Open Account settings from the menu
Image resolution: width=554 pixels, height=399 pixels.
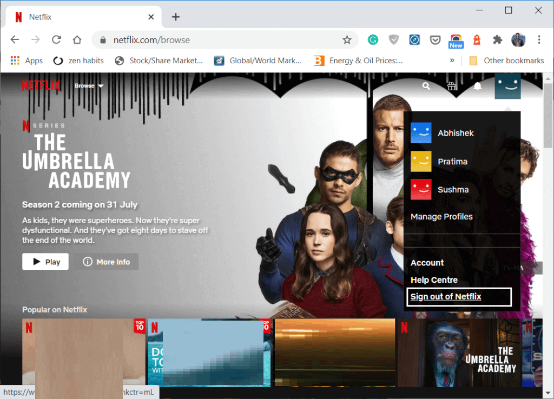coord(427,263)
